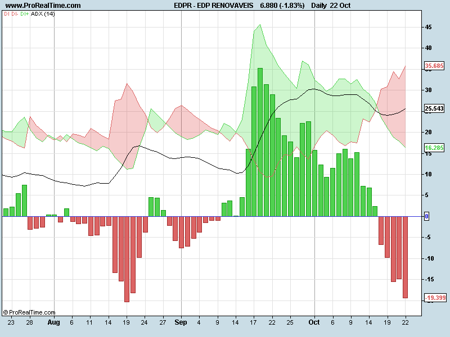Click the final red bar above the -19.399 tag
The image size is (450, 337).
tap(405, 257)
